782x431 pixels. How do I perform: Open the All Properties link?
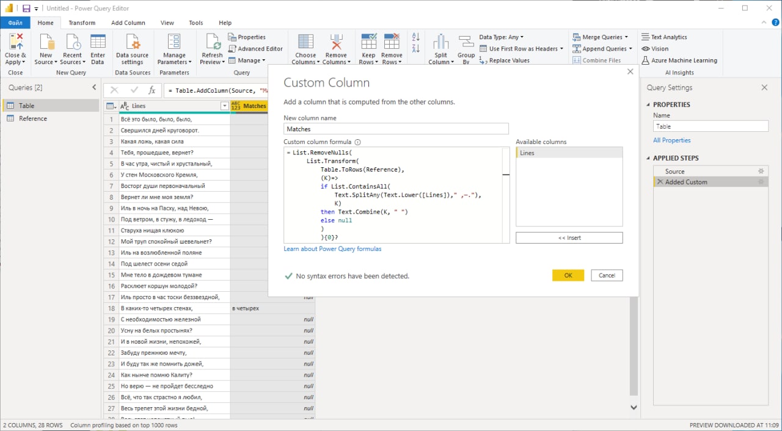[671, 140]
